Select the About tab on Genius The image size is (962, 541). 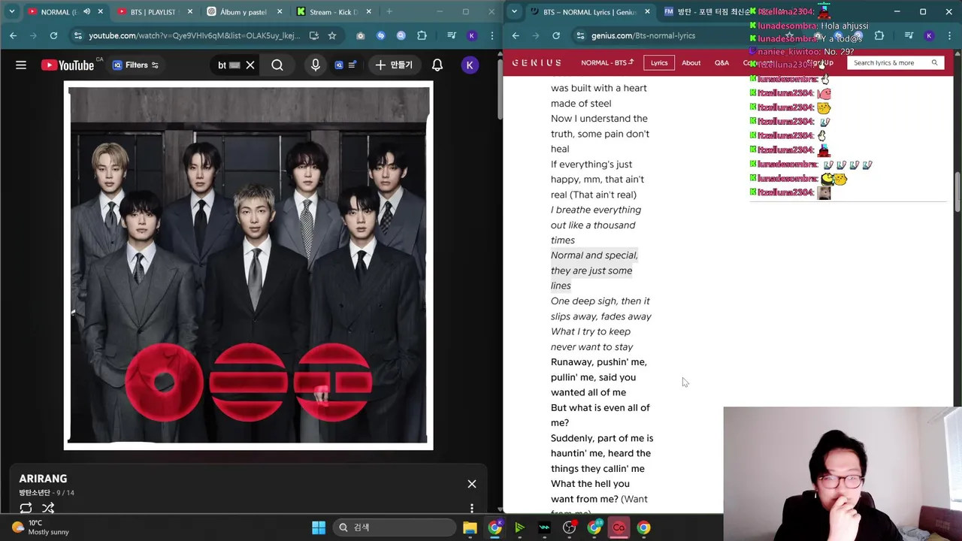pos(691,63)
